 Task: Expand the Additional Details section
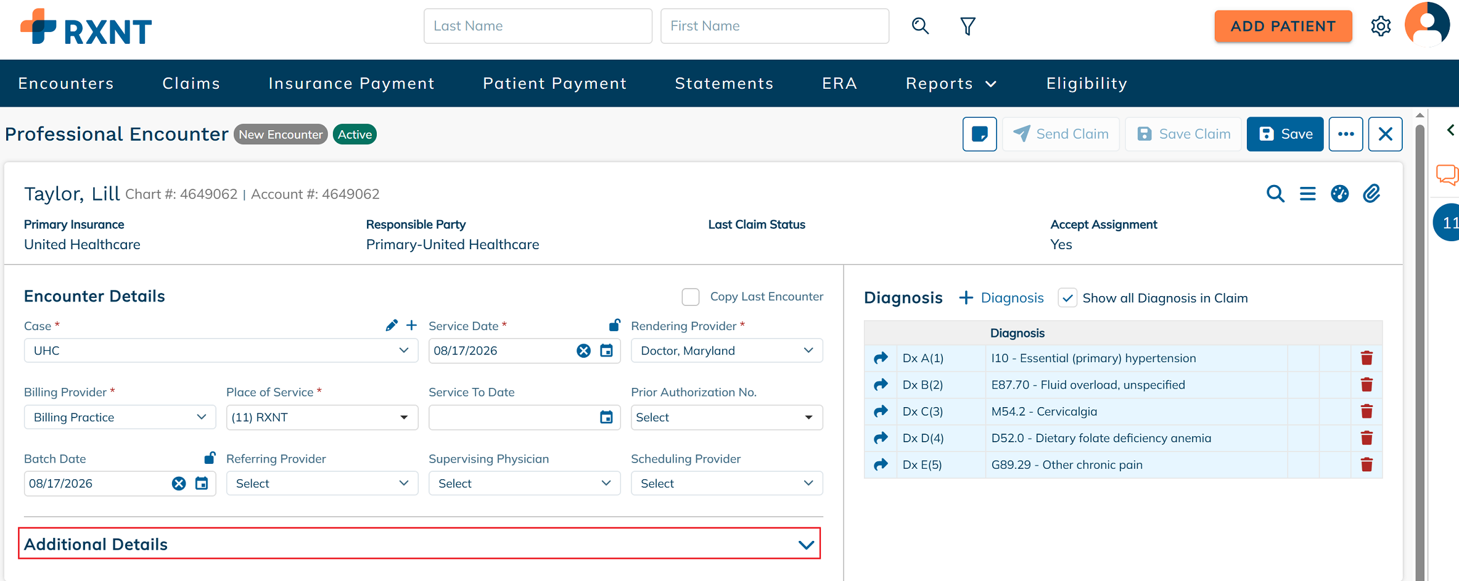click(x=419, y=544)
